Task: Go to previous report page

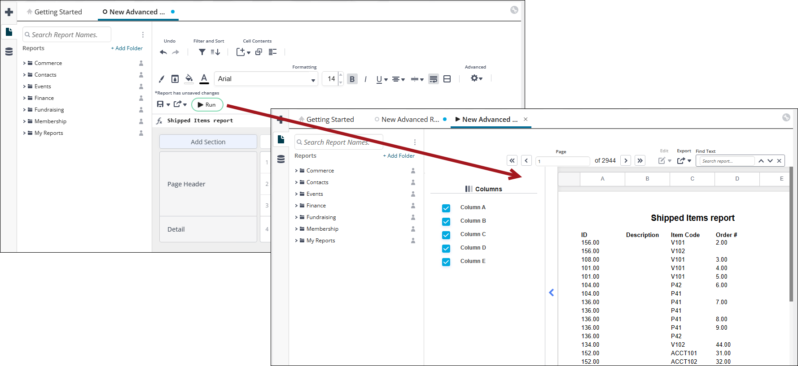Action: pyautogui.click(x=526, y=160)
